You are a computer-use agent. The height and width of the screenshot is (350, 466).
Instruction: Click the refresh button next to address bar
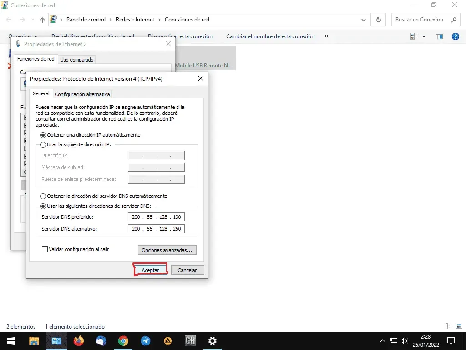pos(378,20)
